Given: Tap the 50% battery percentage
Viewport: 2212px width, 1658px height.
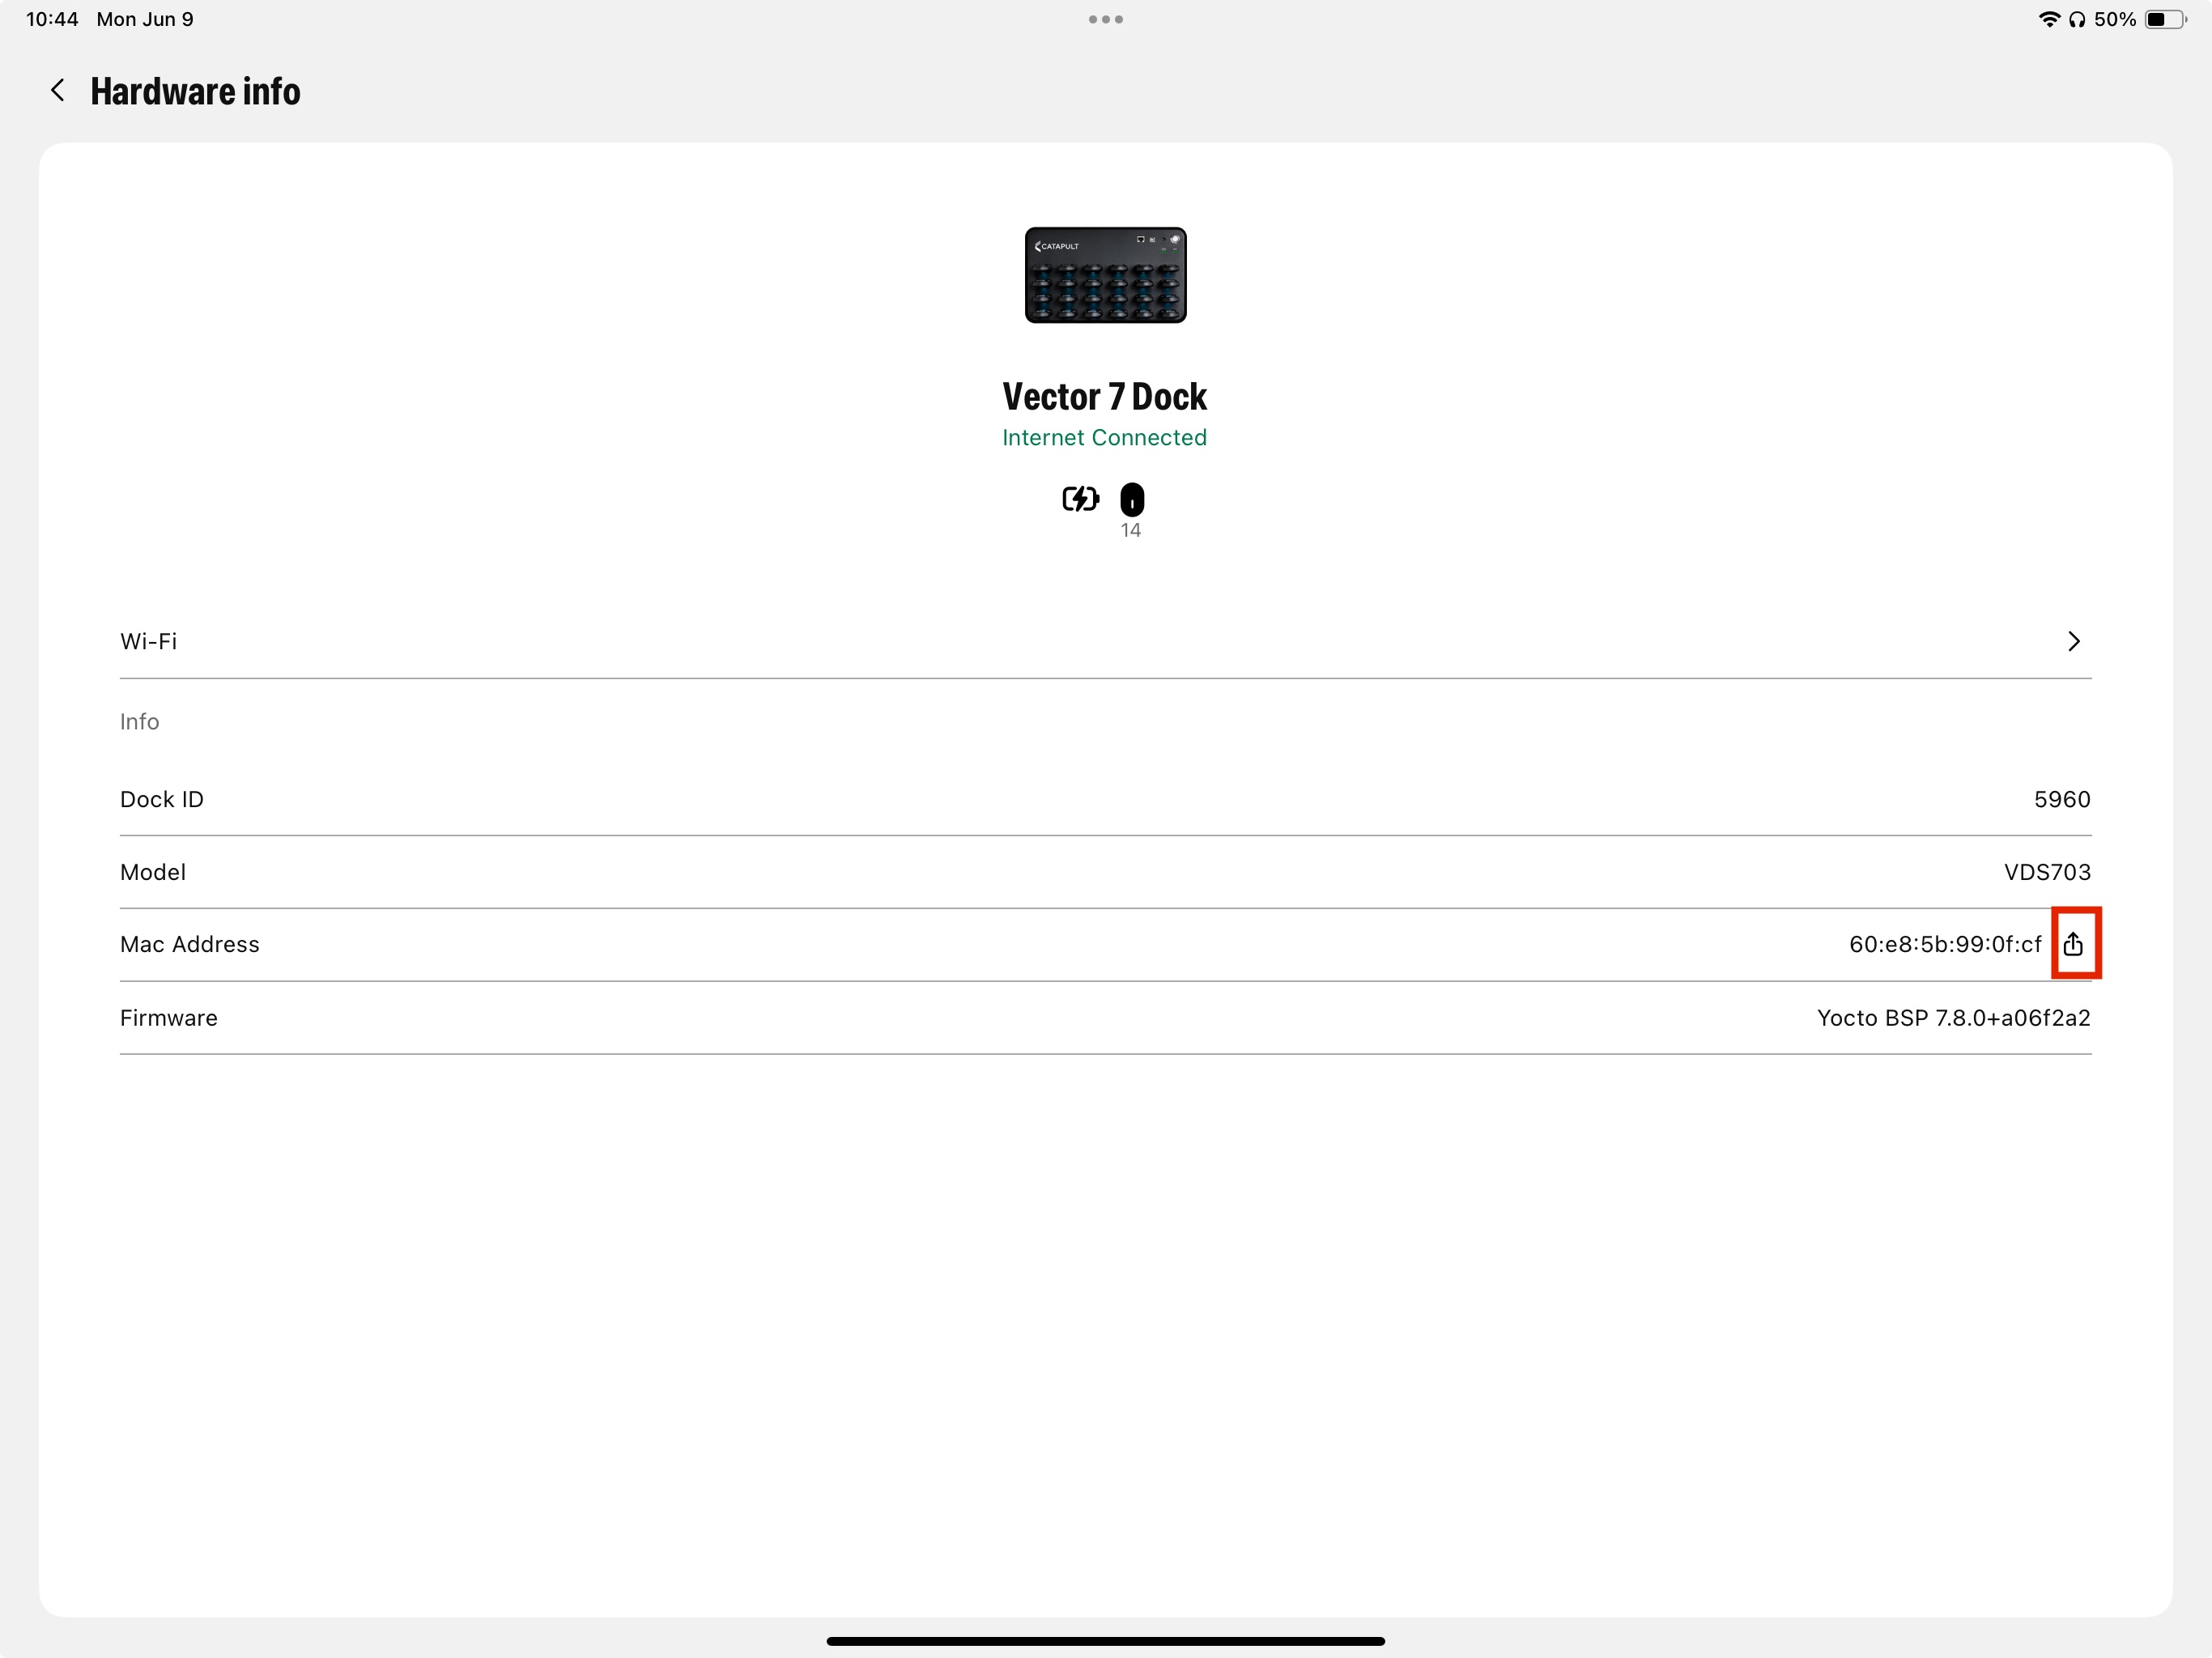Looking at the screenshot, I should (2115, 19).
